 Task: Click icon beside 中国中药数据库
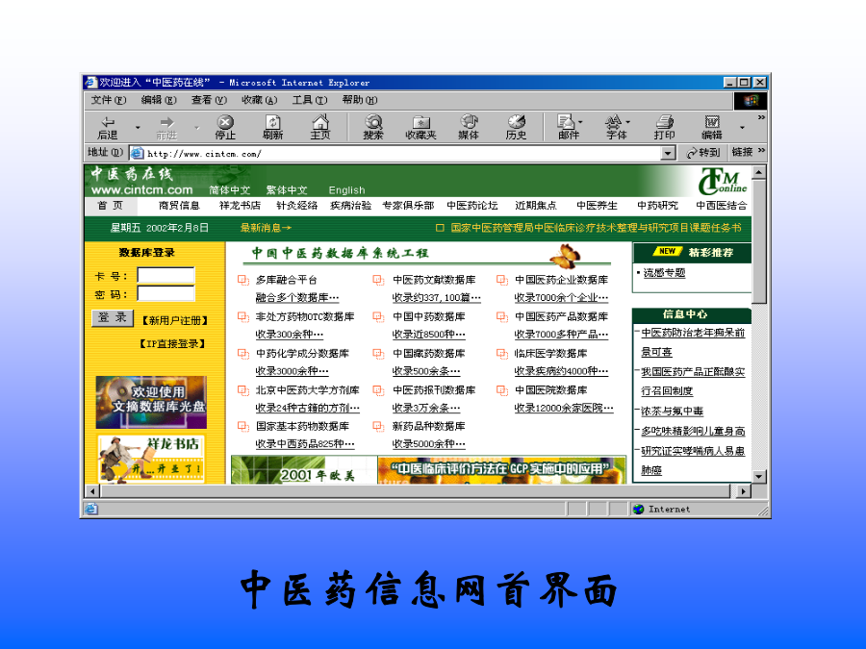378,316
